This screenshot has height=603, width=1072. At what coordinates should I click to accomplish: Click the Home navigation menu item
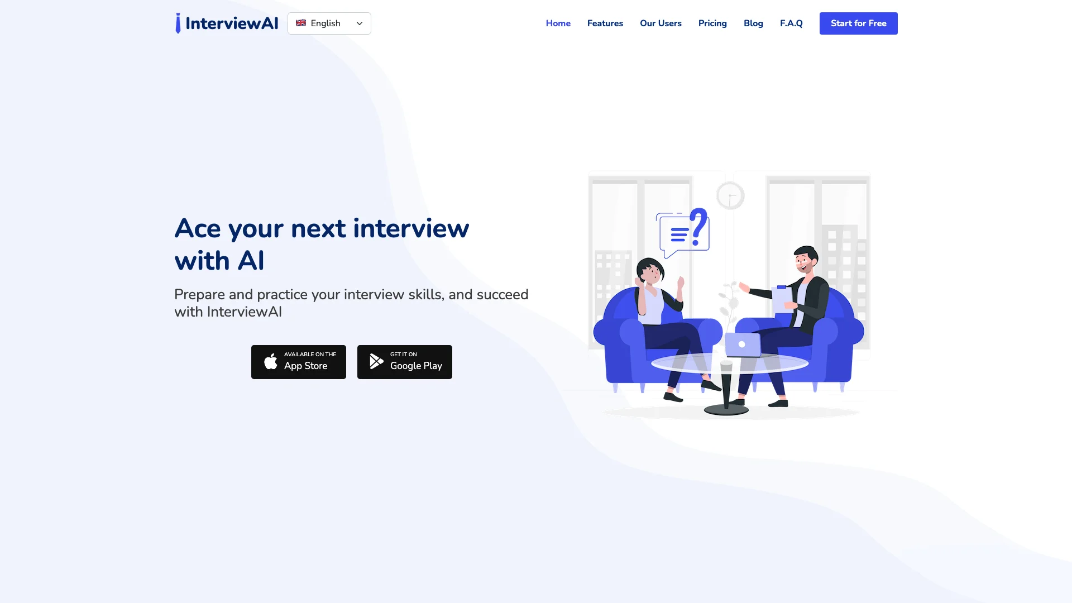(557, 23)
